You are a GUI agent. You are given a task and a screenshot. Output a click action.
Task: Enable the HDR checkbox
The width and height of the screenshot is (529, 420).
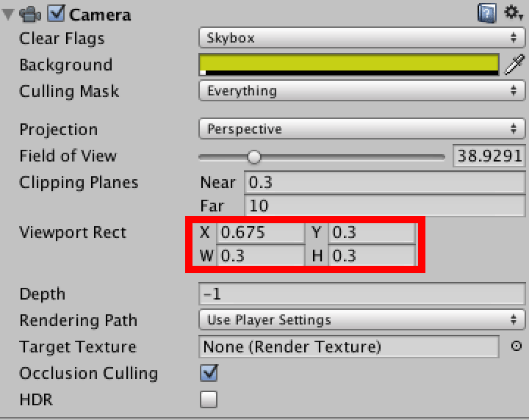pos(209,399)
